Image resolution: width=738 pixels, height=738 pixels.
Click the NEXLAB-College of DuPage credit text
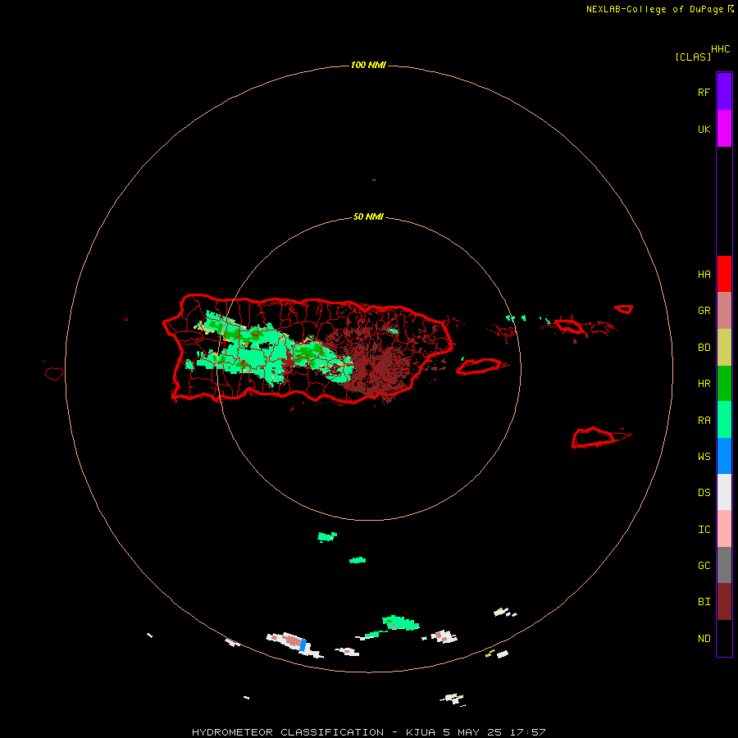654,9
